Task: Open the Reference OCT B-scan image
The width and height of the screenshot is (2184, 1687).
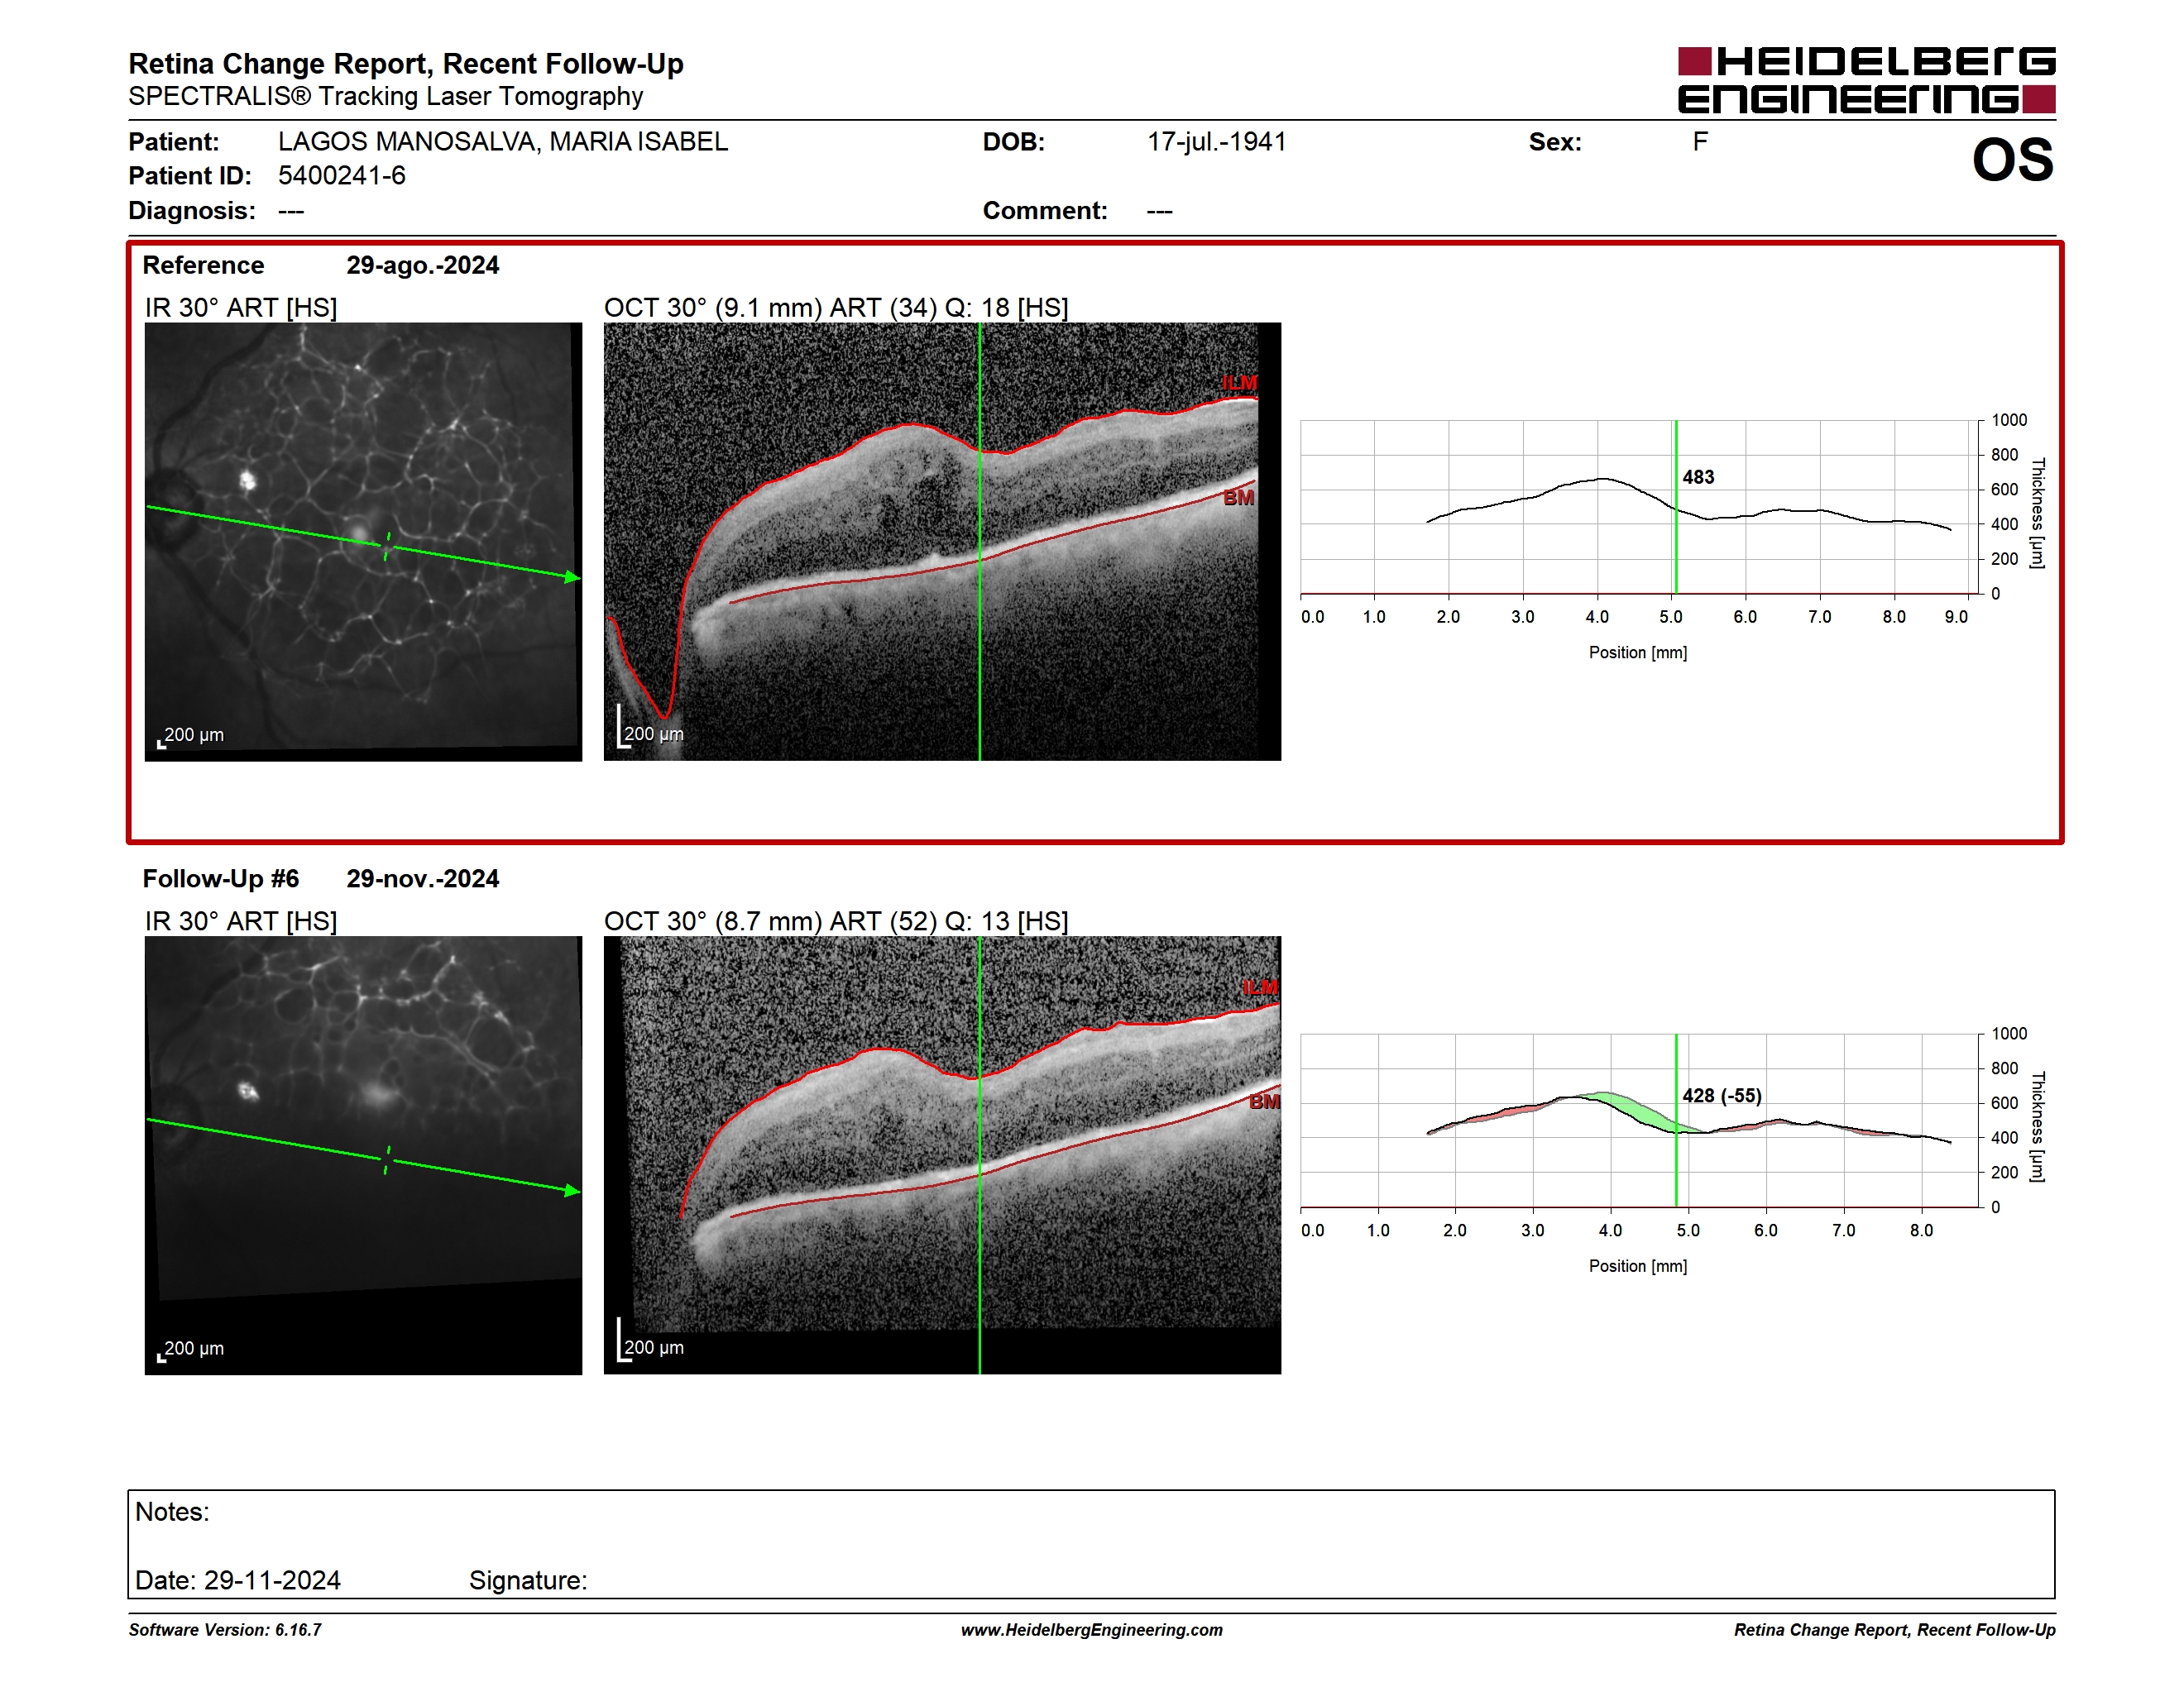Action: (942, 541)
